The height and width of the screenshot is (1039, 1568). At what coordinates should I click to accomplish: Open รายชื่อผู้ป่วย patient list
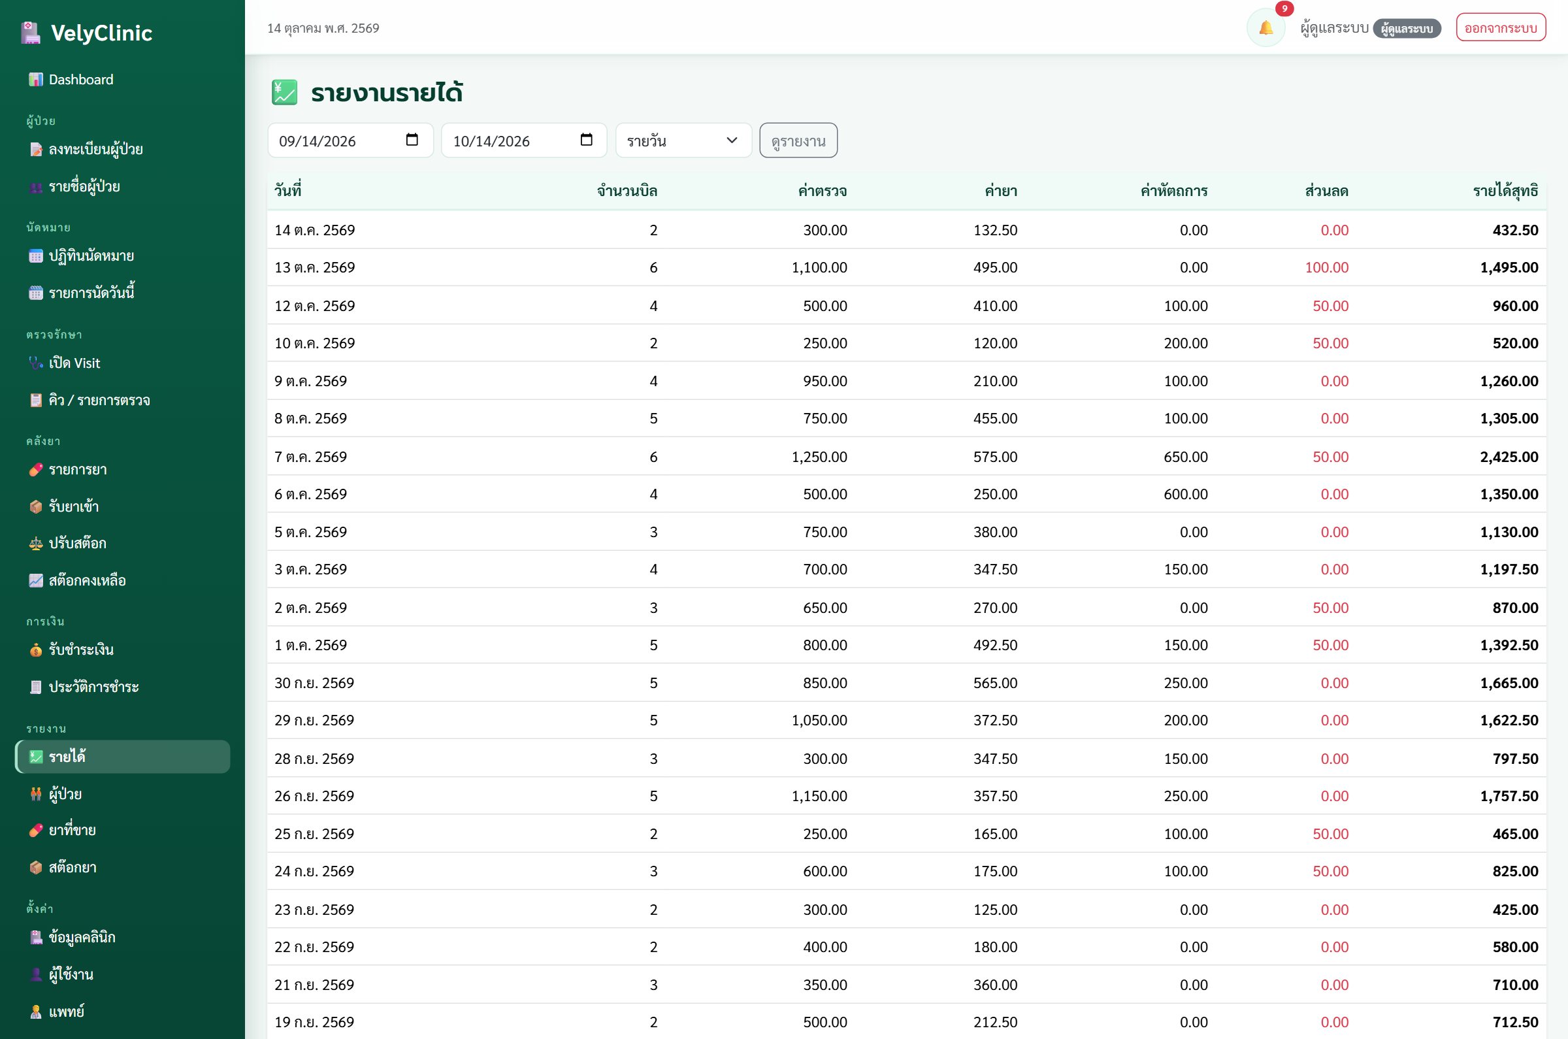pyautogui.click(x=122, y=186)
